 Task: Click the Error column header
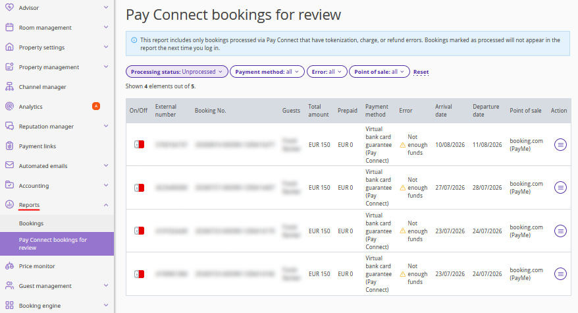click(x=406, y=110)
